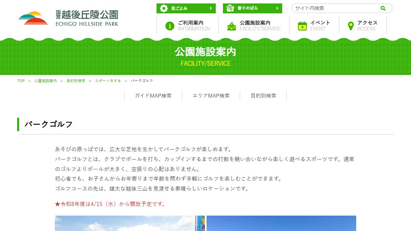Viewport: 411px width, 231px height.
Task: Select the 目的別検索 tab
Action: click(263, 96)
